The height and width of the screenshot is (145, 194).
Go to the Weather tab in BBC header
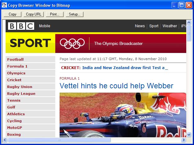[x=170, y=26]
